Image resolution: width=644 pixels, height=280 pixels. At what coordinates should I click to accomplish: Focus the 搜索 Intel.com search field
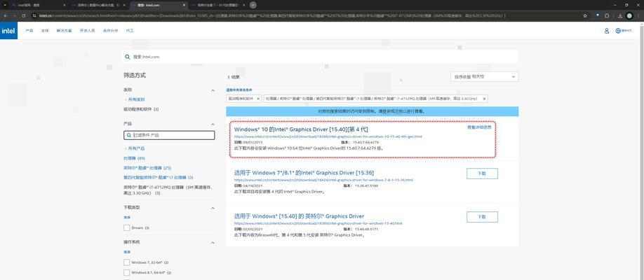tap(321, 57)
